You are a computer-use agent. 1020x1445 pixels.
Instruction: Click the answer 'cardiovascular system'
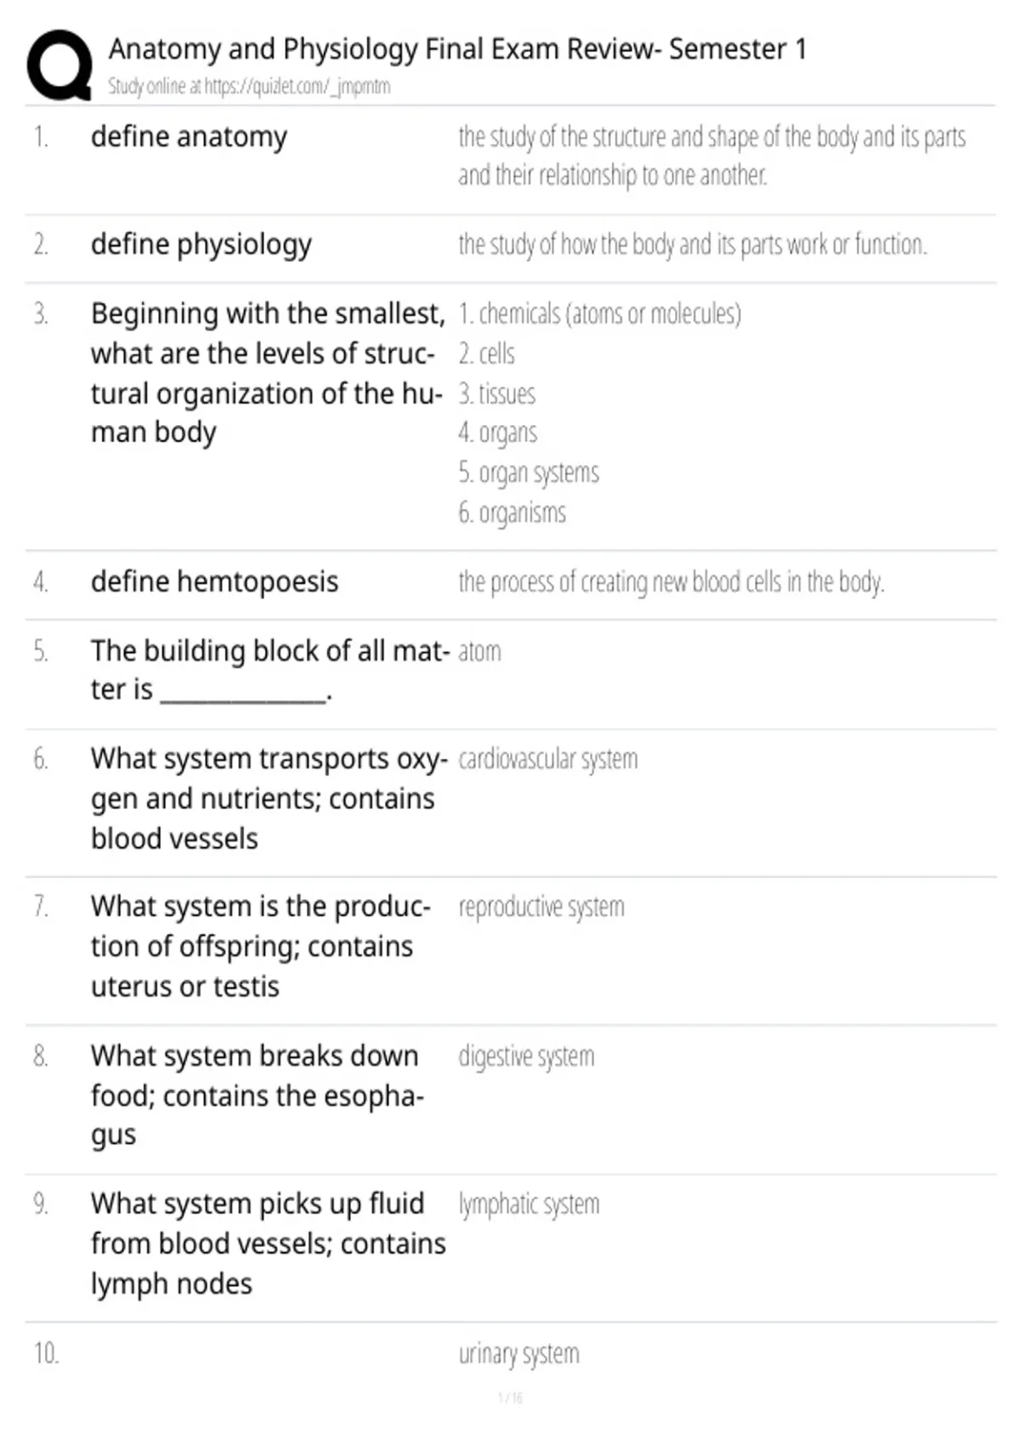(548, 759)
